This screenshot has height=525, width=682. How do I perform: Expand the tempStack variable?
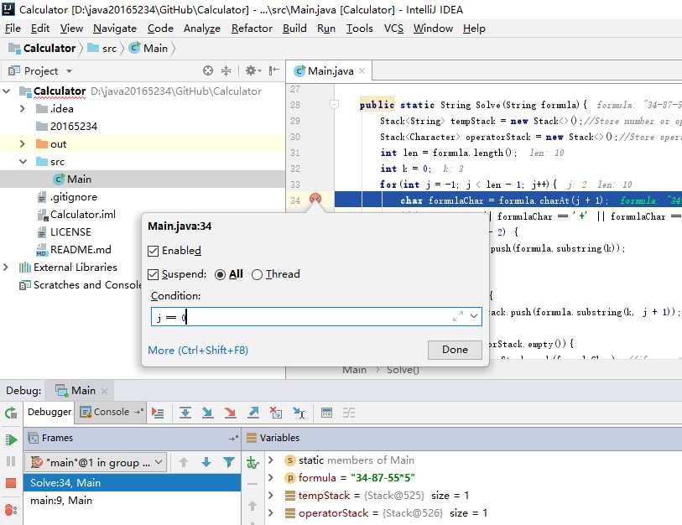point(271,496)
